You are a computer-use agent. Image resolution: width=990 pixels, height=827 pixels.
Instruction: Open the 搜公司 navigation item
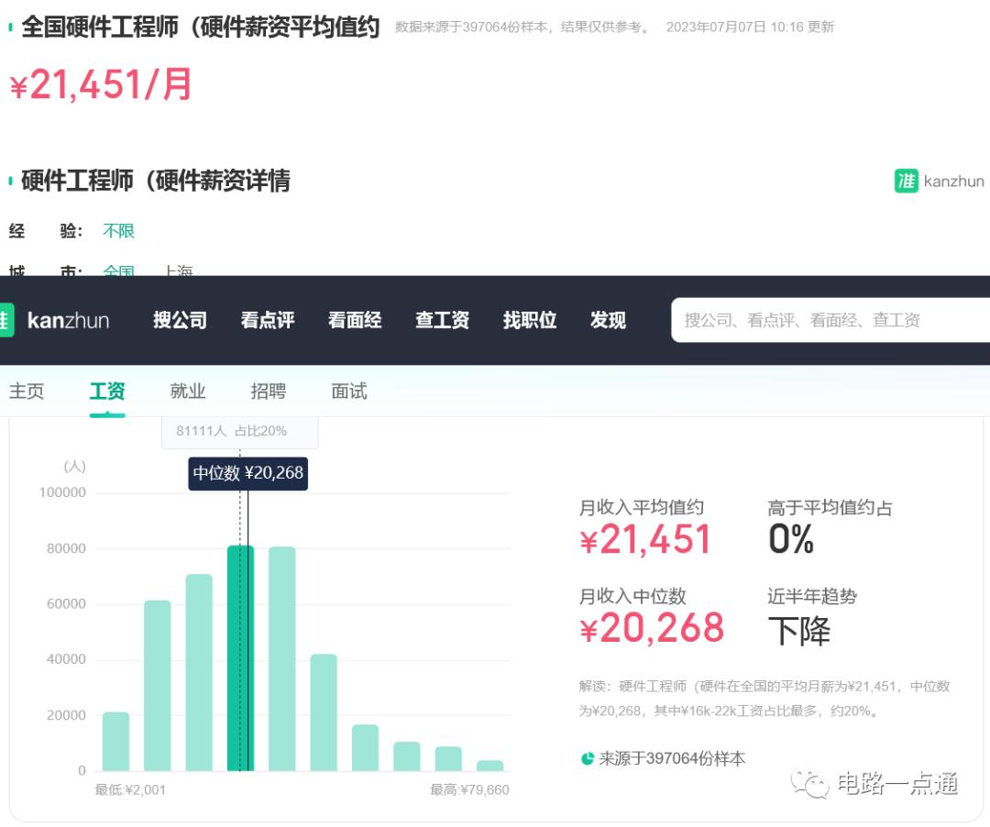[178, 320]
